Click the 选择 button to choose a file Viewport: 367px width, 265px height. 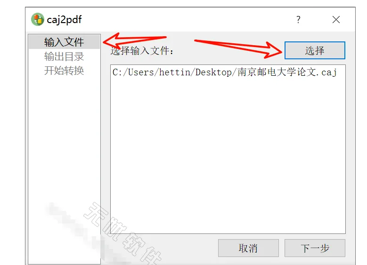pos(315,50)
